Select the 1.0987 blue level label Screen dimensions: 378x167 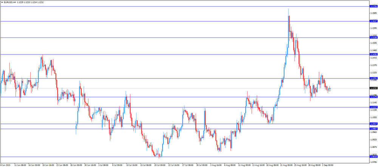tap(373, 129)
